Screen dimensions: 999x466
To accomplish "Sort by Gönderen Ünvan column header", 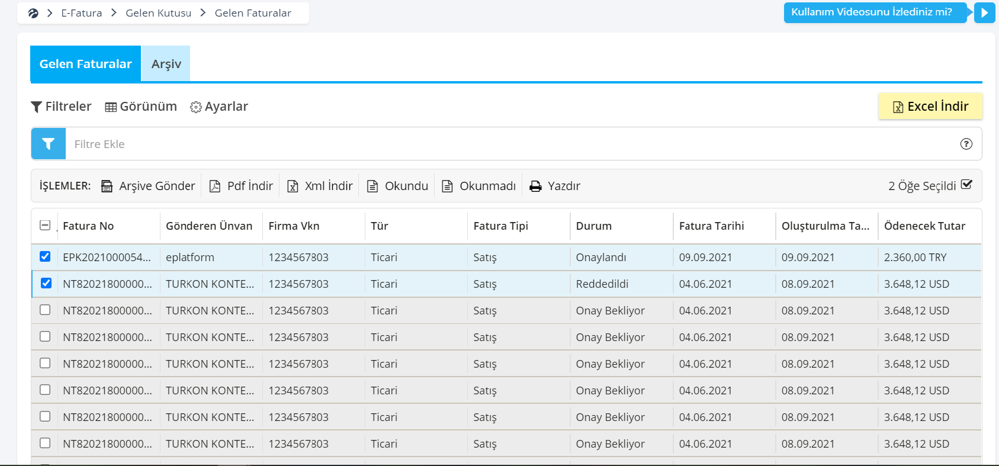I will coord(209,226).
